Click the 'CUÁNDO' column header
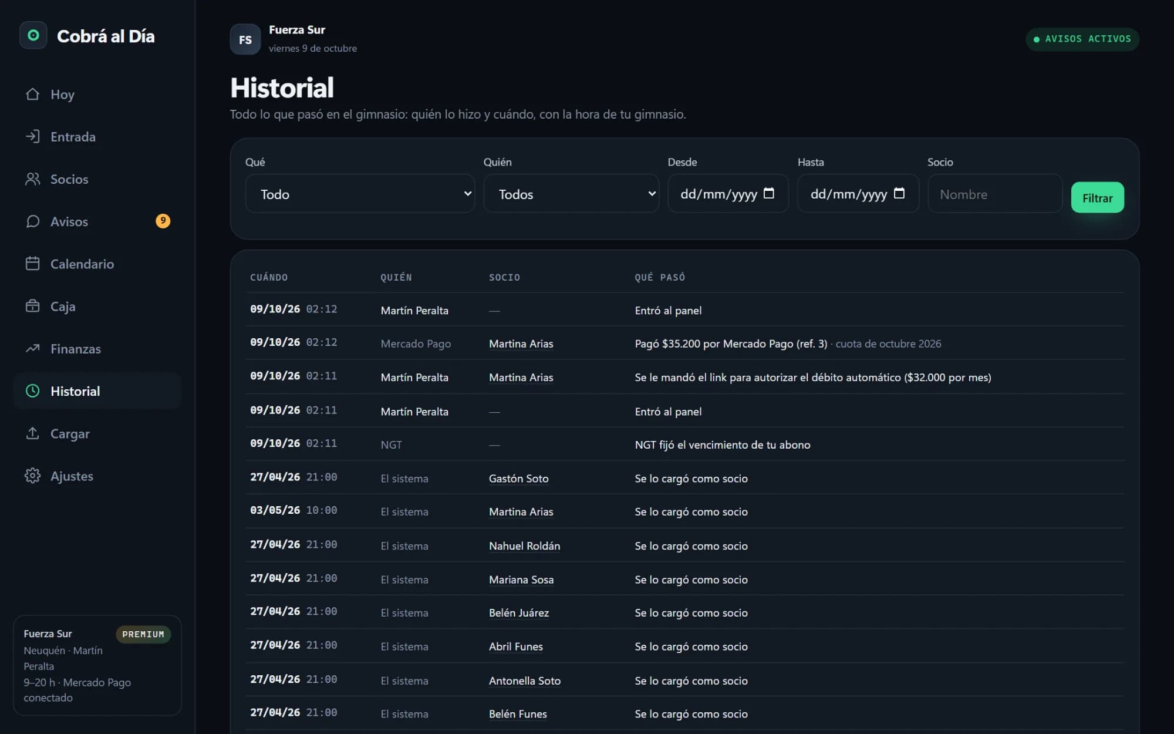Viewport: 1174px width, 734px height. (x=269, y=277)
